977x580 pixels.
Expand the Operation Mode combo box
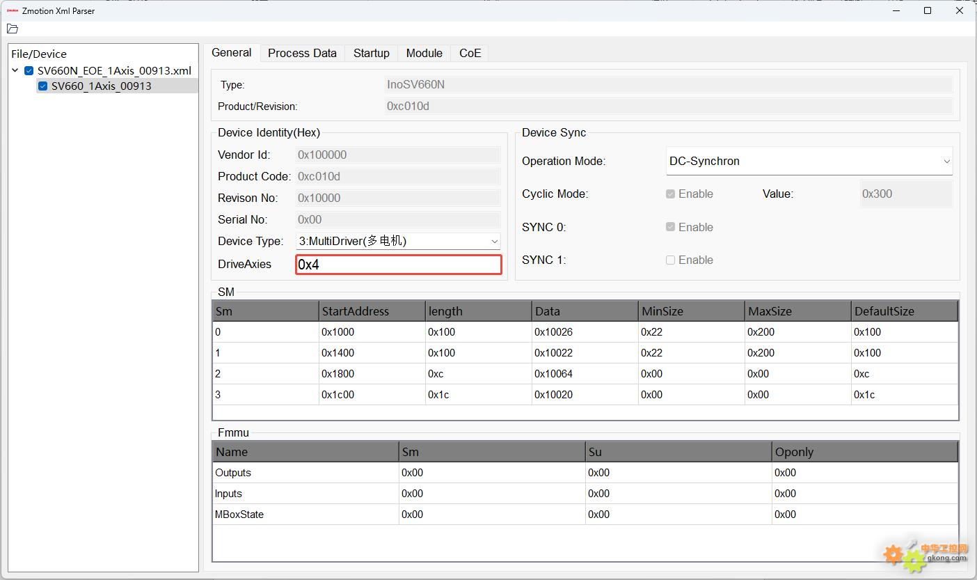click(x=809, y=161)
